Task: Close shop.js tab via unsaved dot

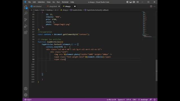Action: tap(75, 6)
